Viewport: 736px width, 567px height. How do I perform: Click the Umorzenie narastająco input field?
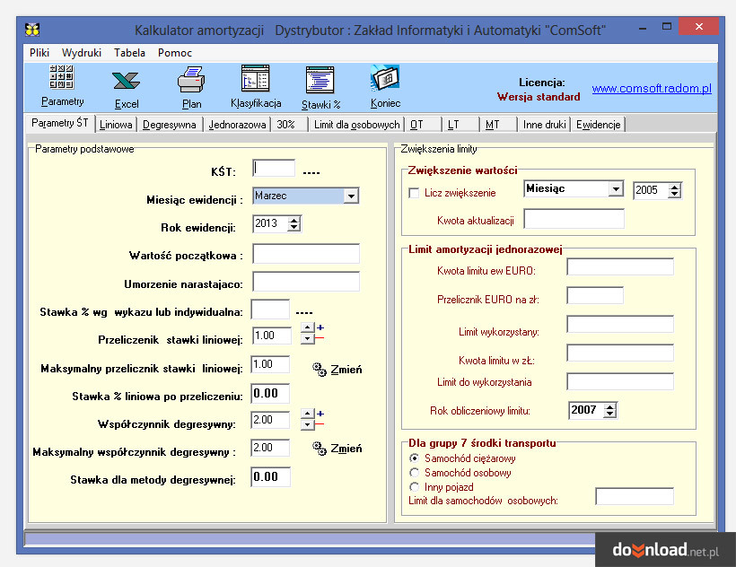pyautogui.click(x=306, y=282)
